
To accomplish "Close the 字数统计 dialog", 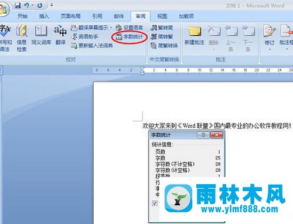I will [x=217, y=135].
